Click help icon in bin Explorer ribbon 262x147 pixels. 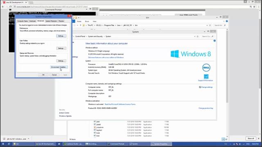pos(227,21)
